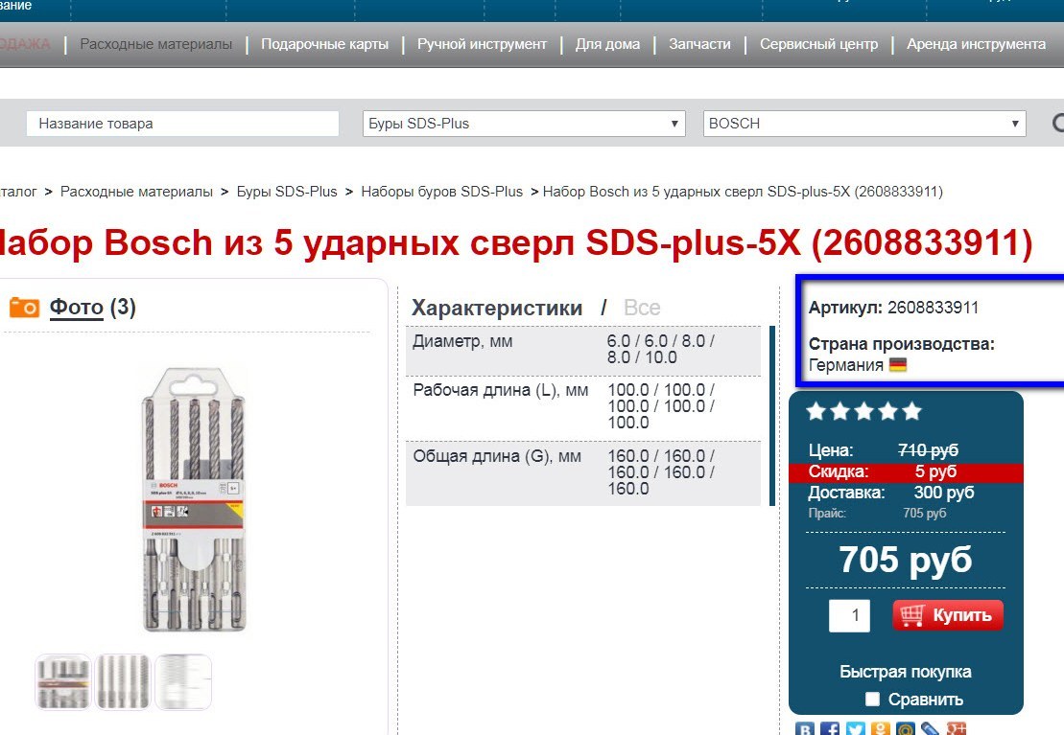Share product on Odnoklassniki
This screenshot has height=735, width=1064.
click(881, 730)
